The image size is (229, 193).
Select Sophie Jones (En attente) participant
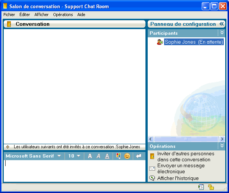(x=194, y=42)
